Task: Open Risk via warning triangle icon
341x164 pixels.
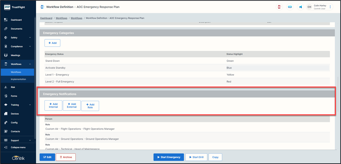Action: click(x=6, y=87)
